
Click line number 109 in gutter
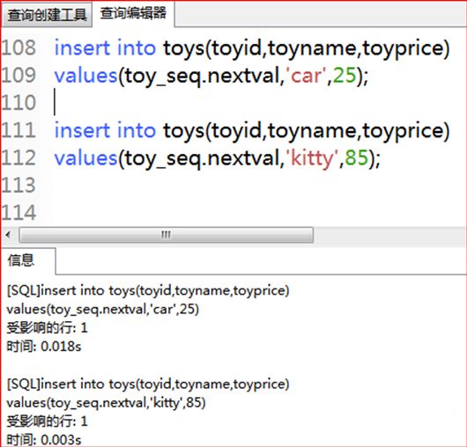point(19,76)
